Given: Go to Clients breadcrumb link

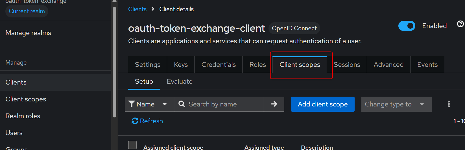Looking at the screenshot, I should point(137,9).
